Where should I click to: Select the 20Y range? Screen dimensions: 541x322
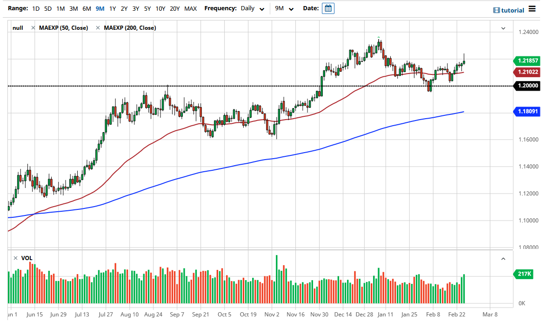coord(175,9)
